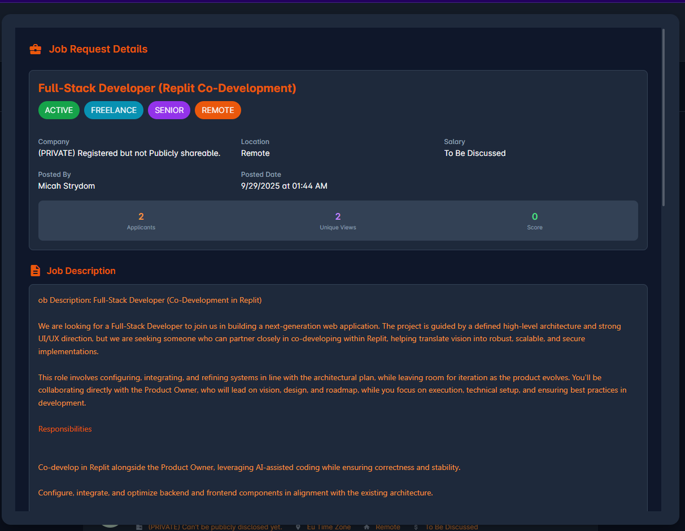Expand the stats bar showing Applicants
685x531 pixels.
point(338,220)
